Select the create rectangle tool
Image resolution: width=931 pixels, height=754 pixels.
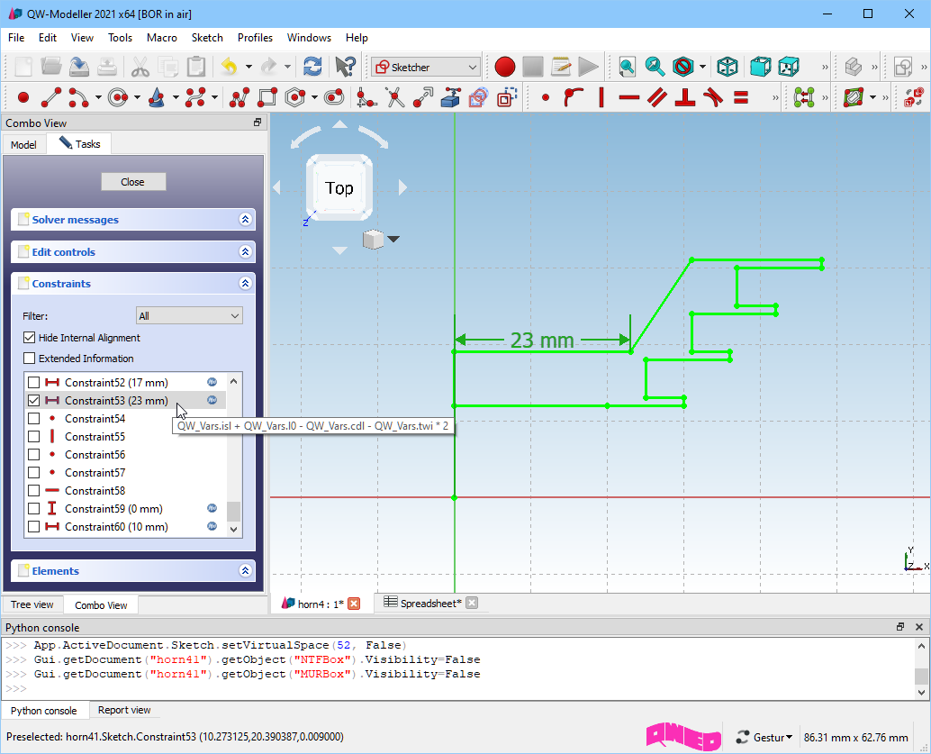[x=267, y=97]
